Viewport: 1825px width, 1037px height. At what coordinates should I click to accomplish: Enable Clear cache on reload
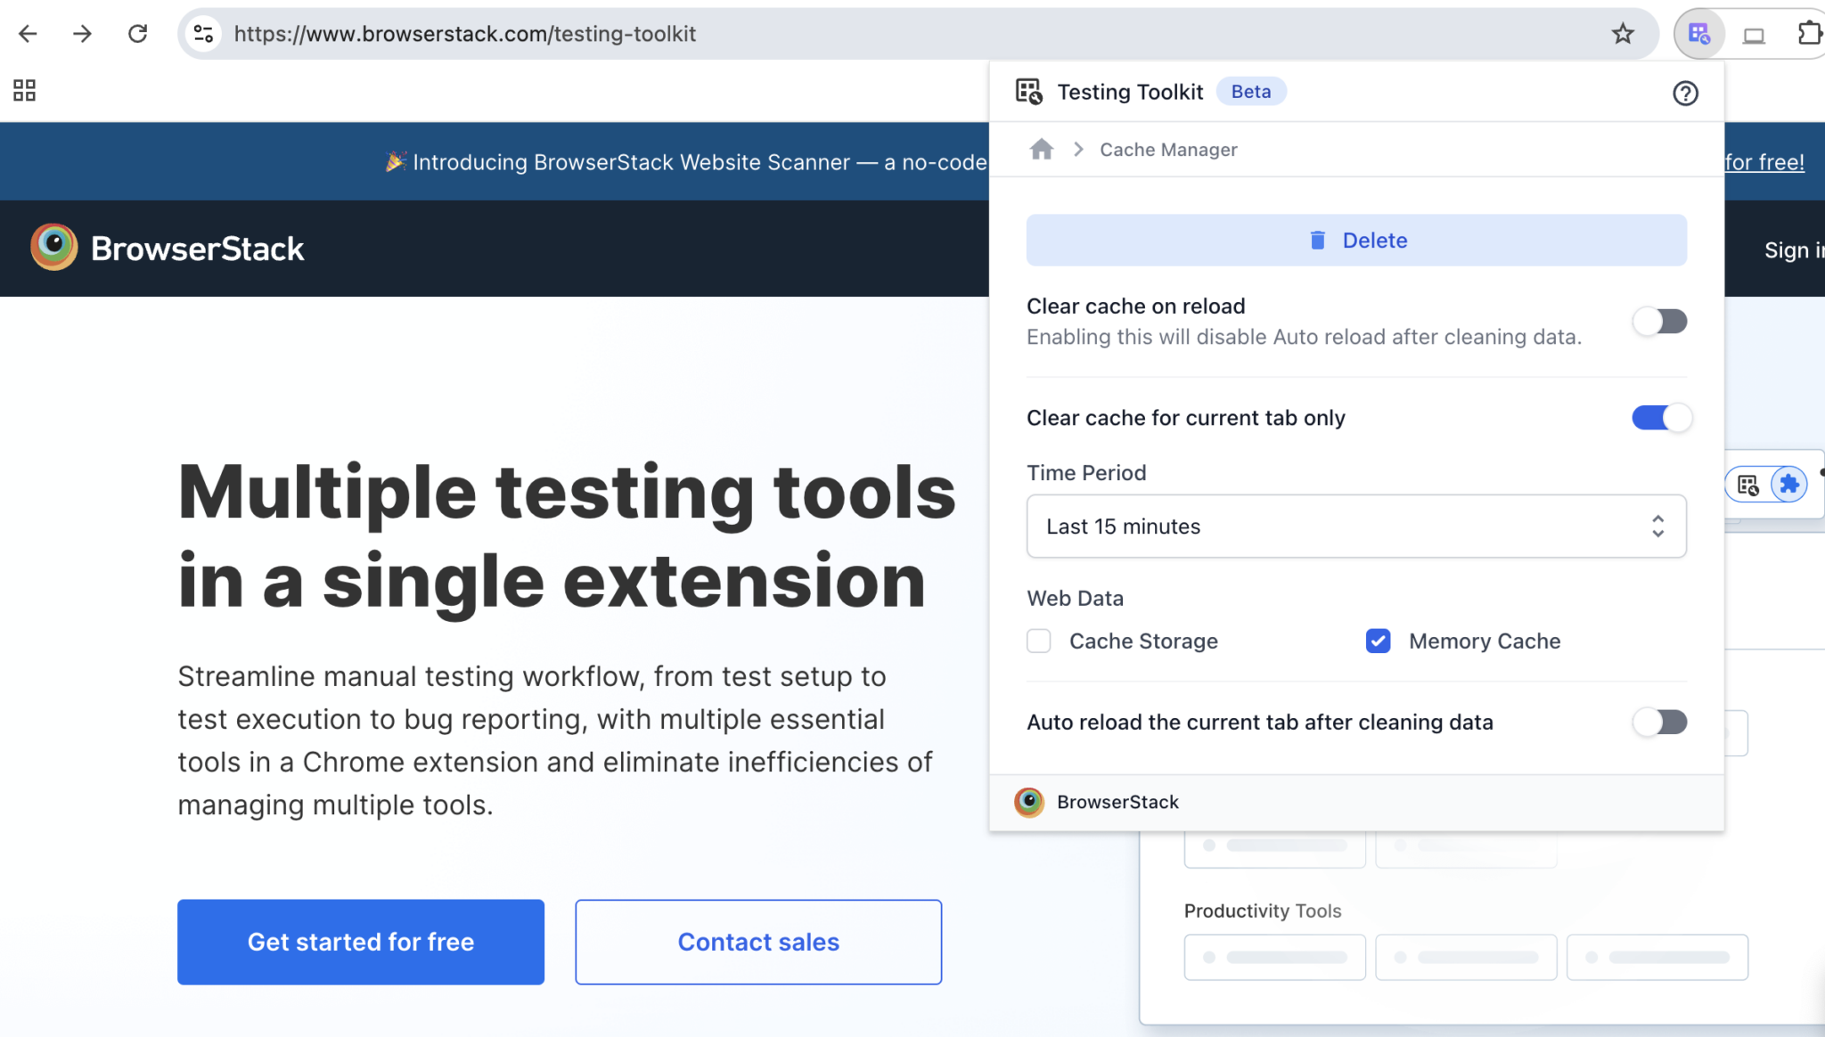pos(1659,322)
